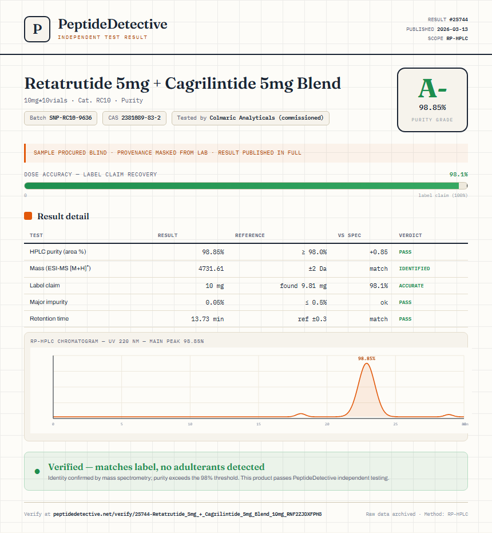Screen dimensions: 492x533
Task: Click the 20 tick on chromatogram axis
Action: point(327,424)
